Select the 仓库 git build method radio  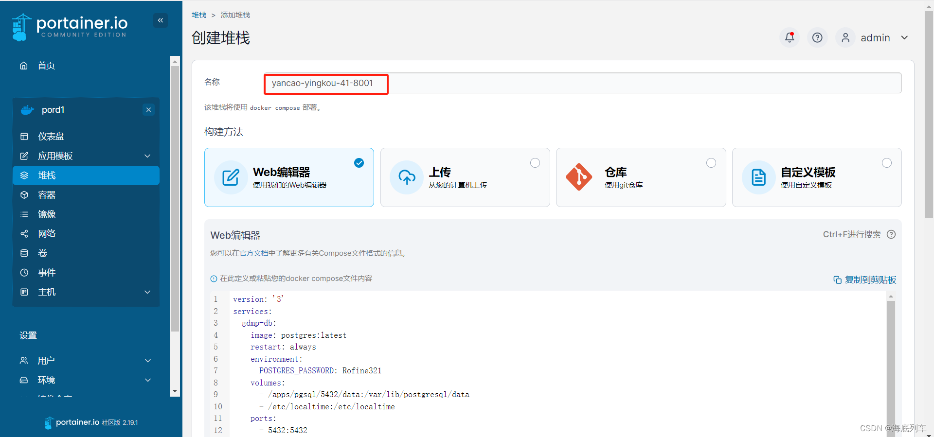[x=711, y=163]
